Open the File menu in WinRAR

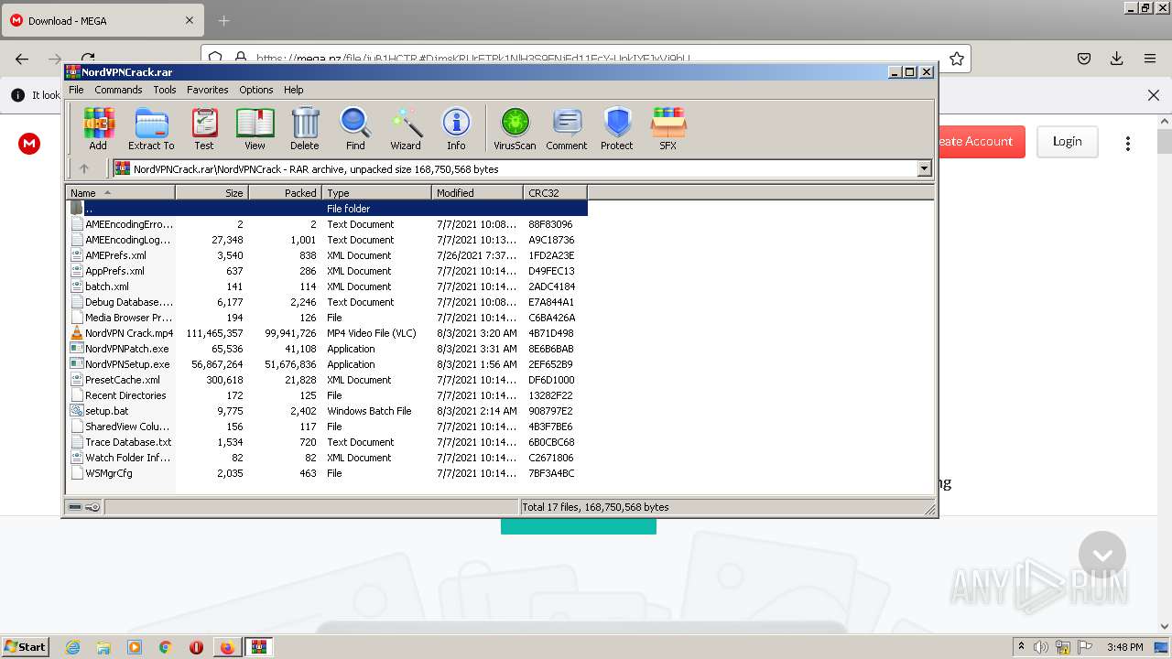pyautogui.click(x=76, y=90)
